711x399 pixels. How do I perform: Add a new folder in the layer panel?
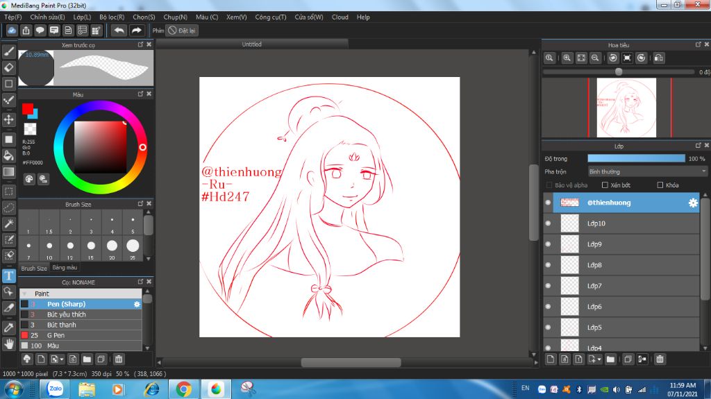(610, 359)
